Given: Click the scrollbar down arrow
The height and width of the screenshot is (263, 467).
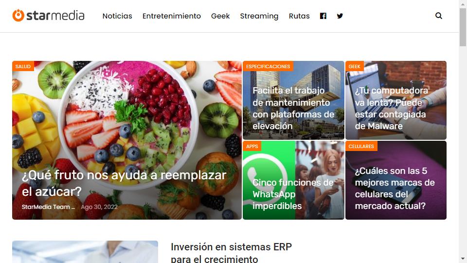Looking at the screenshot, I should (x=463, y=259).
